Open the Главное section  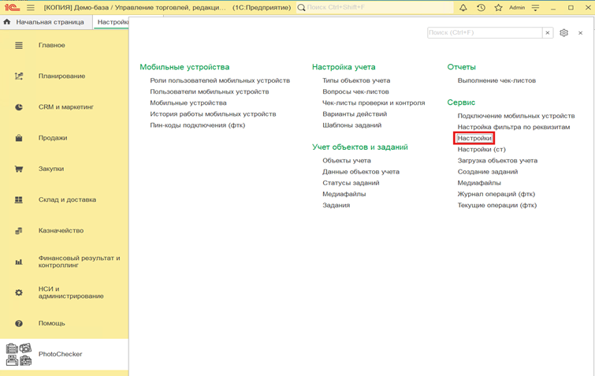pyautogui.click(x=52, y=46)
